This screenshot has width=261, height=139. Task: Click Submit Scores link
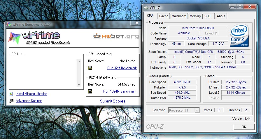(x=113, y=101)
